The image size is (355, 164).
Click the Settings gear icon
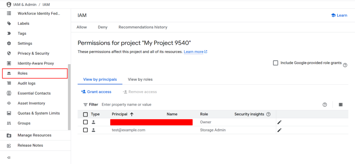point(9,43)
